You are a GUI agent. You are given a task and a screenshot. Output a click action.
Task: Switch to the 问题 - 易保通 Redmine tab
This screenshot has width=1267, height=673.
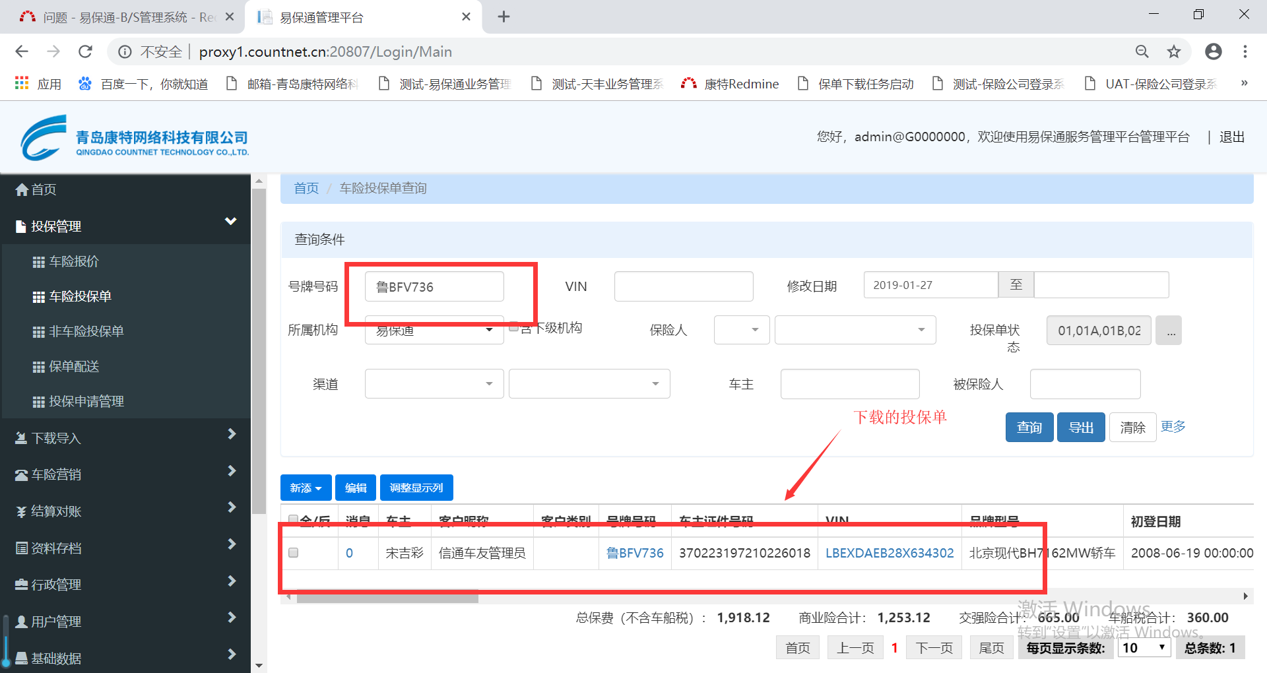tap(122, 17)
